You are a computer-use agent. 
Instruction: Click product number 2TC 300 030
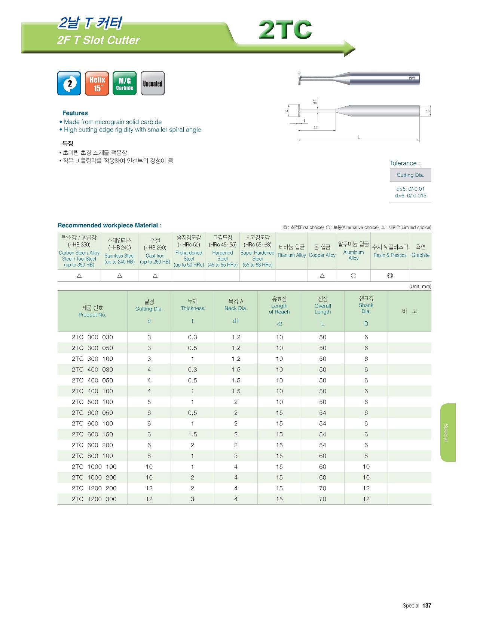92,337
